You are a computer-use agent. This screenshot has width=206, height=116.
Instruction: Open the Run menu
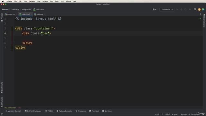click(51, 1)
